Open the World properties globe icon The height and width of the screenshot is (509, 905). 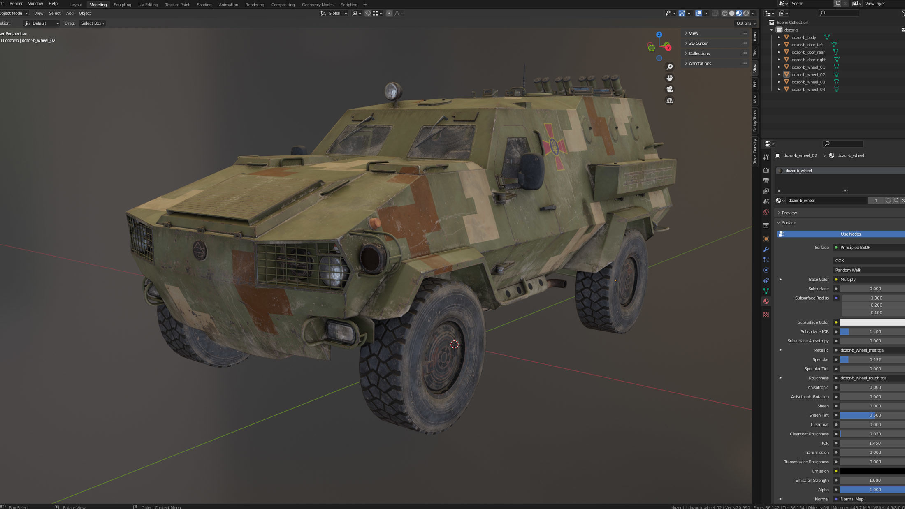(766, 212)
